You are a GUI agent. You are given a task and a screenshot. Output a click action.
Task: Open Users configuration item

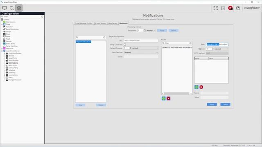point(10,77)
